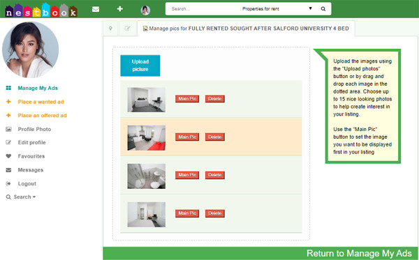Open the bathroom photo thumbnail
The image size is (419, 260).
coord(147,176)
